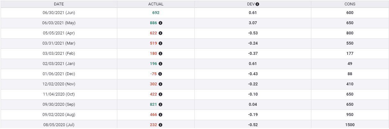Open info icon next to 821 September
Image resolution: width=389 pixels, height=129 pixels.
(160, 104)
